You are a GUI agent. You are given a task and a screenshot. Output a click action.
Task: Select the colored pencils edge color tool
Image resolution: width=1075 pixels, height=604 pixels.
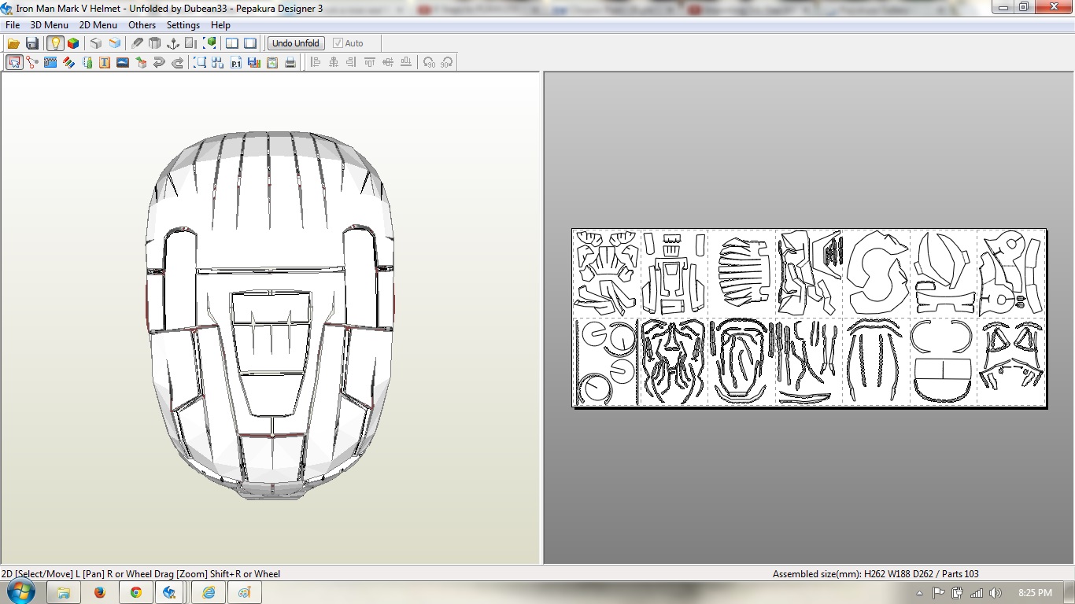tap(68, 62)
